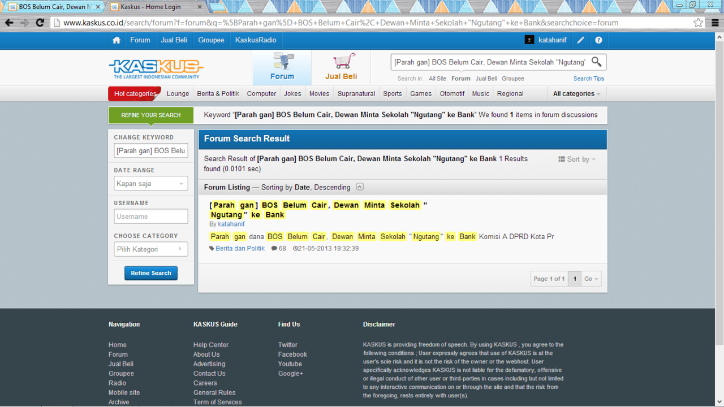Image resolution: width=724 pixels, height=407 pixels.
Task: Open the Lounge category
Action: tap(178, 94)
